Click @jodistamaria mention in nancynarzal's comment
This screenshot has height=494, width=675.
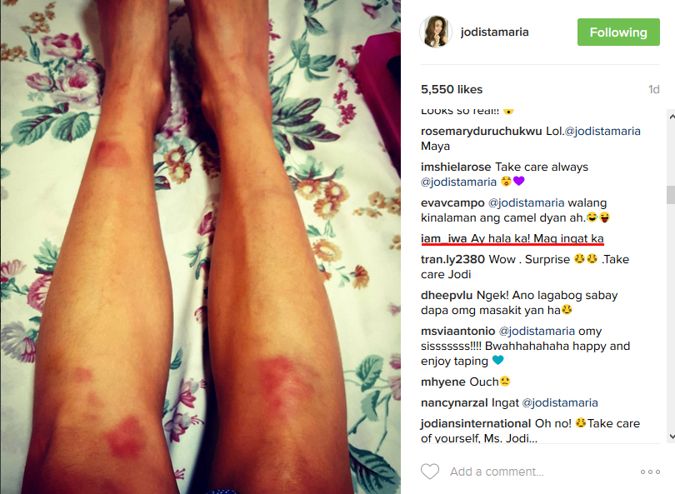tap(560, 402)
